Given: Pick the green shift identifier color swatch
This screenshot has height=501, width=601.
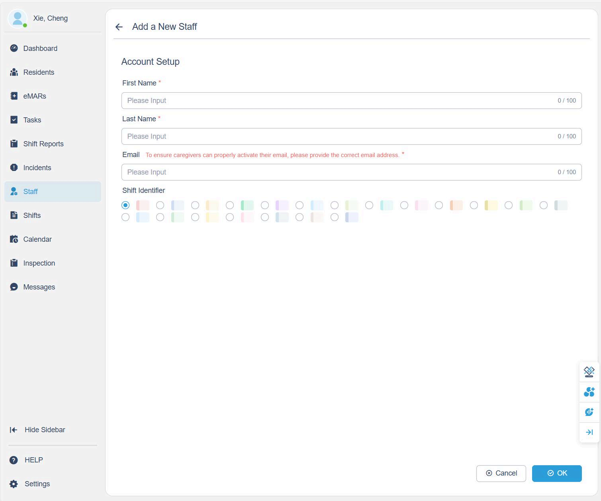Looking at the screenshot, I should (247, 205).
